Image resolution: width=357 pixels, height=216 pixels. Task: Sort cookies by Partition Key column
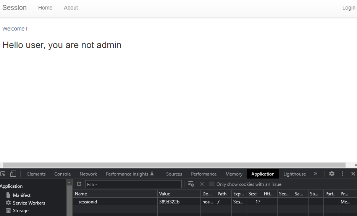click(x=331, y=194)
